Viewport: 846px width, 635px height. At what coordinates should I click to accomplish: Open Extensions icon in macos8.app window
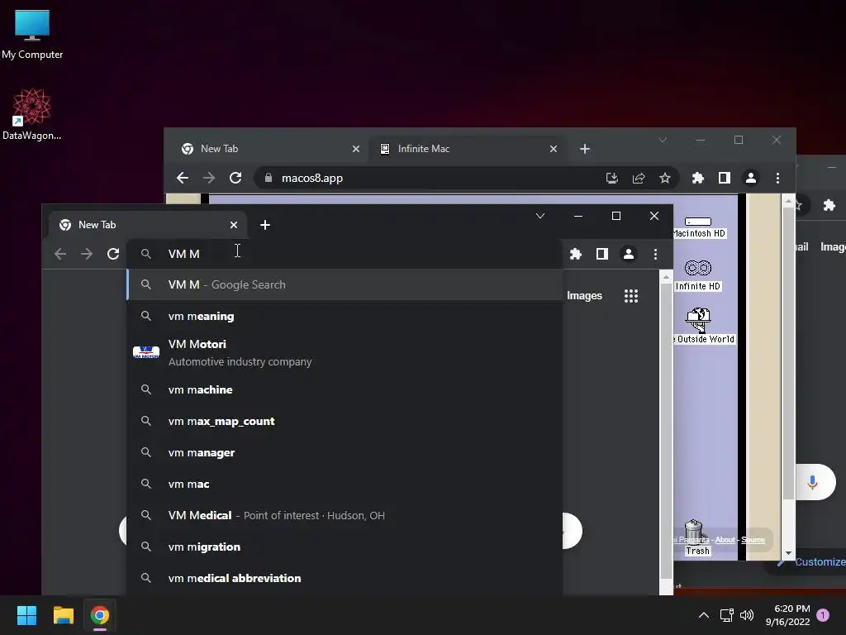click(697, 179)
